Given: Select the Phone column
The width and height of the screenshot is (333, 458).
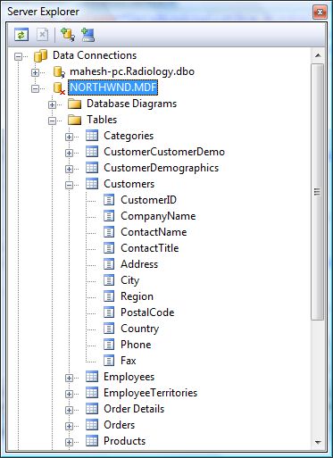Looking at the screenshot, I should click(136, 345).
